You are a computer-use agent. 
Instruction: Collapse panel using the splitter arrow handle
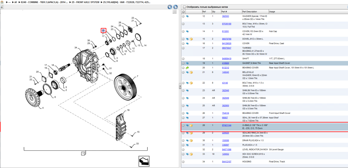click(x=180, y=86)
